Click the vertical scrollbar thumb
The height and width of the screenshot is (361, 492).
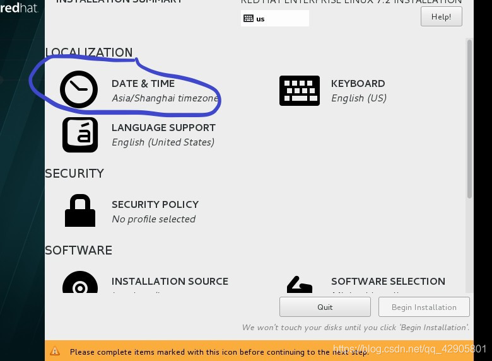pos(469,119)
